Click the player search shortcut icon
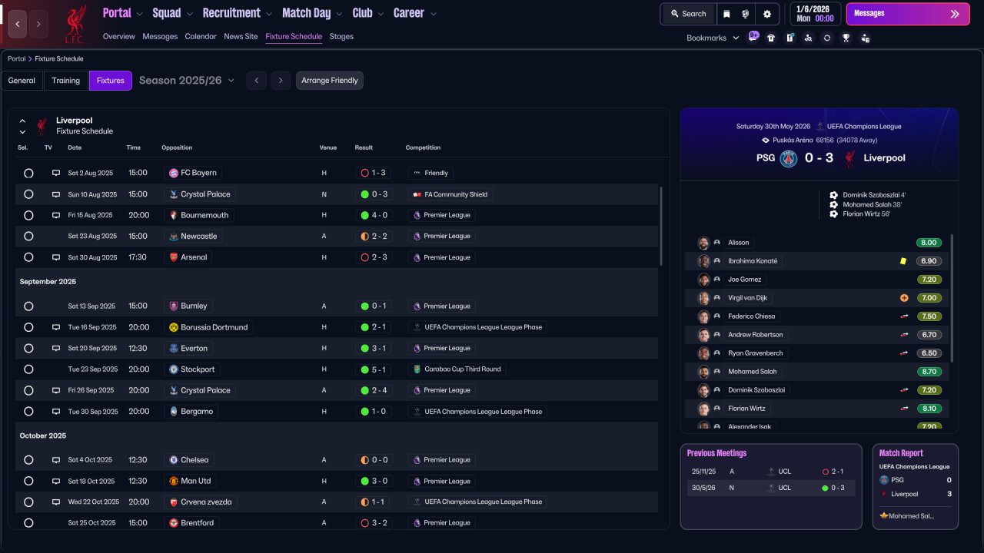The width and height of the screenshot is (984, 553). click(808, 38)
